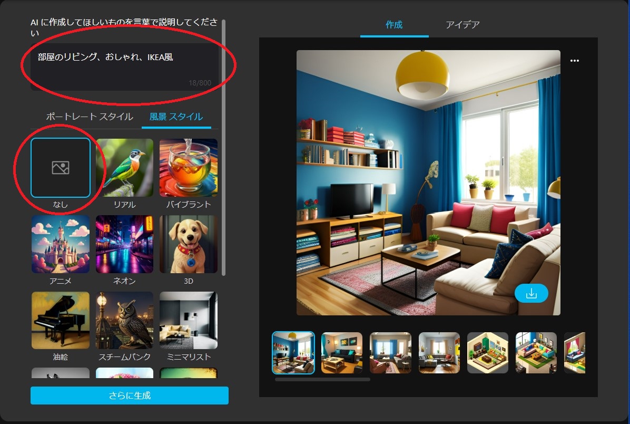The image size is (630, 424).
Task: Apply the ミニマリスト style
Action: coord(189,320)
